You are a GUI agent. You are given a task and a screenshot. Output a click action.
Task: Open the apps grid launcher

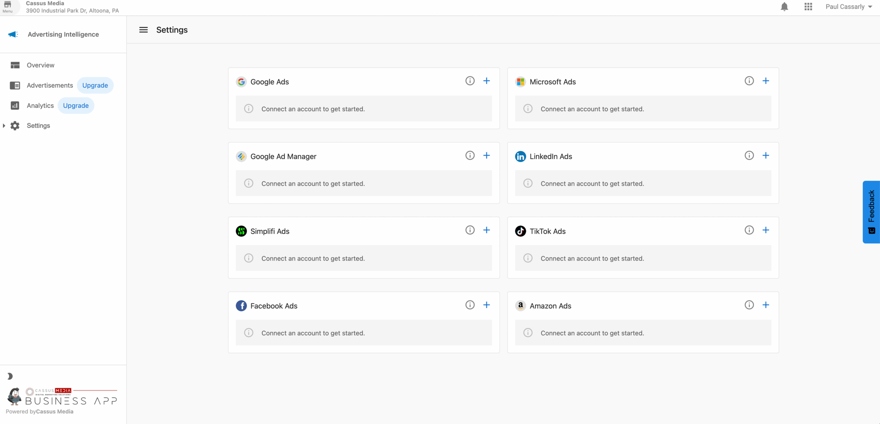[x=808, y=7]
